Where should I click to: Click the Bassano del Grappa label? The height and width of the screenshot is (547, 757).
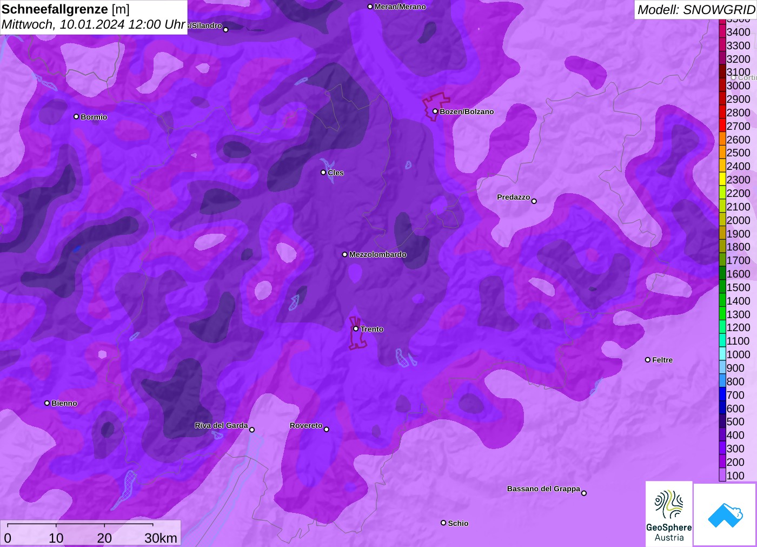pyautogui.click(x=543, y=489)
